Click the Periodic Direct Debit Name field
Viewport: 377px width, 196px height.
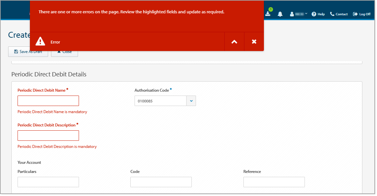(x=48, y=101)
